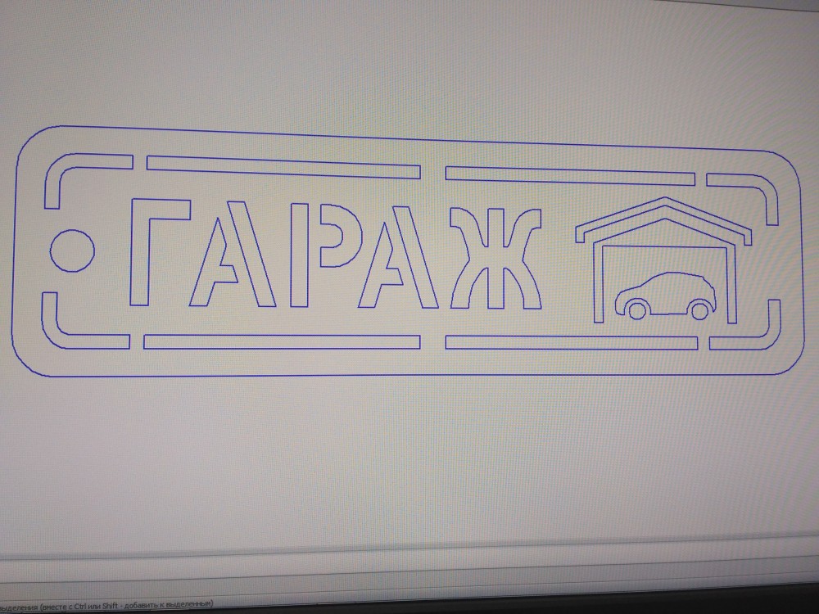This screenshot has height=614, width=819.
Task: Select the car's right wheel circle
Action: (x=699, y=310)
